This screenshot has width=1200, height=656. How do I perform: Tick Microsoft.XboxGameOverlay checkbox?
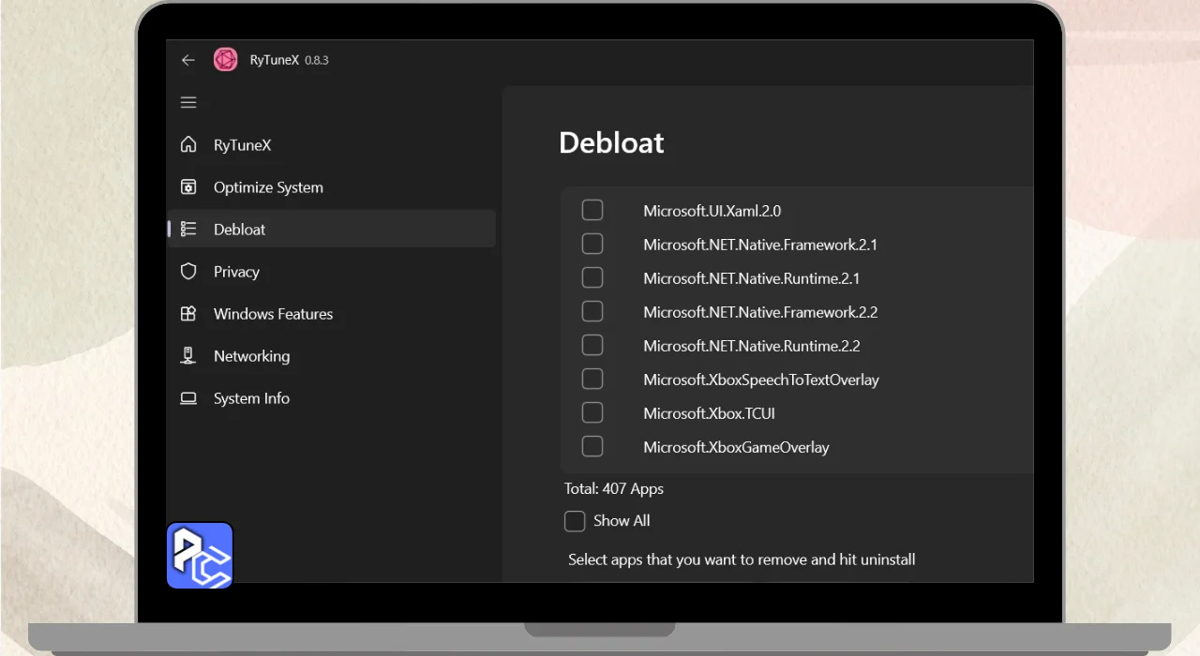592,446
